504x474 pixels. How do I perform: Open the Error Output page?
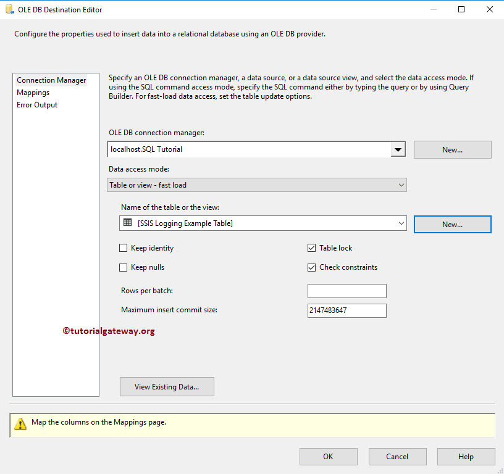[37, 105]
